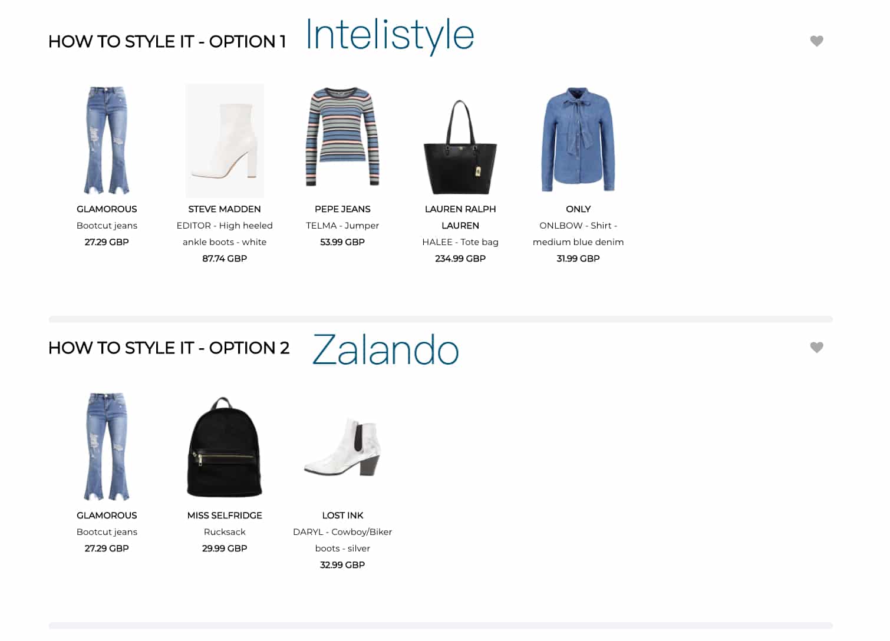Viewport: 890px width, 641px height.
Task: Open Steve Madden white ankle boot image
Action: click(x=225, y=140)
